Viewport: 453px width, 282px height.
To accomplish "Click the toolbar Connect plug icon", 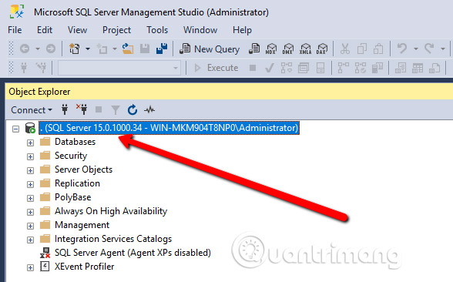I will (x=24, y=68).
